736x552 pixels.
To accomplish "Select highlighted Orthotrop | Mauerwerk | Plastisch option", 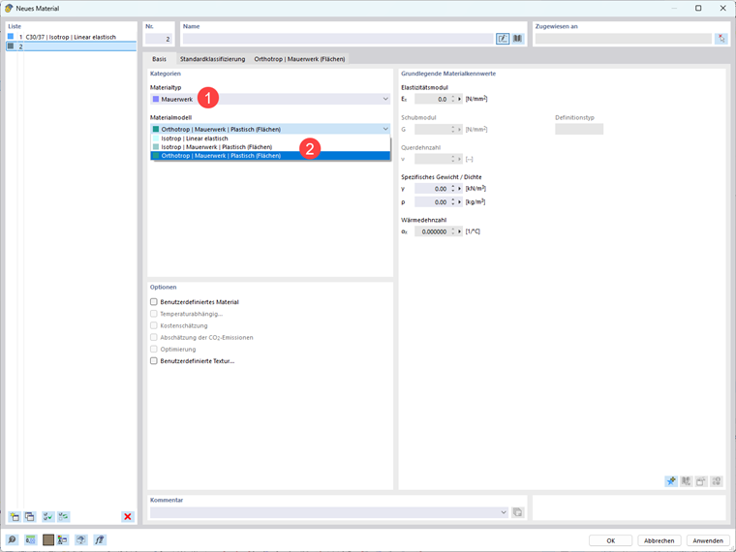I will pyautogui.click(x=270, y=156).
